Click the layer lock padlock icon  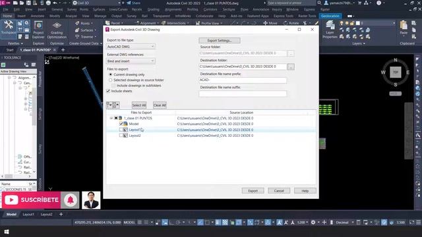pos(351,23)
